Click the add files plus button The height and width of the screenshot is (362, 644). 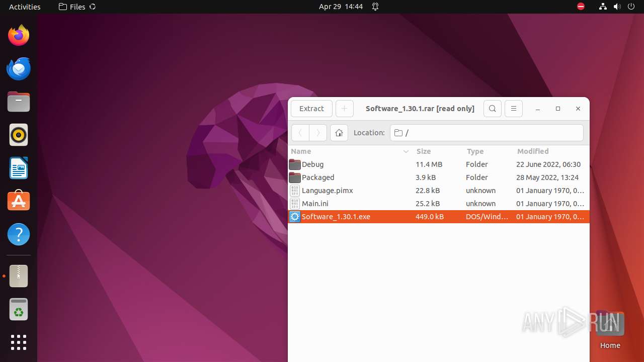[x=345, y=109]
